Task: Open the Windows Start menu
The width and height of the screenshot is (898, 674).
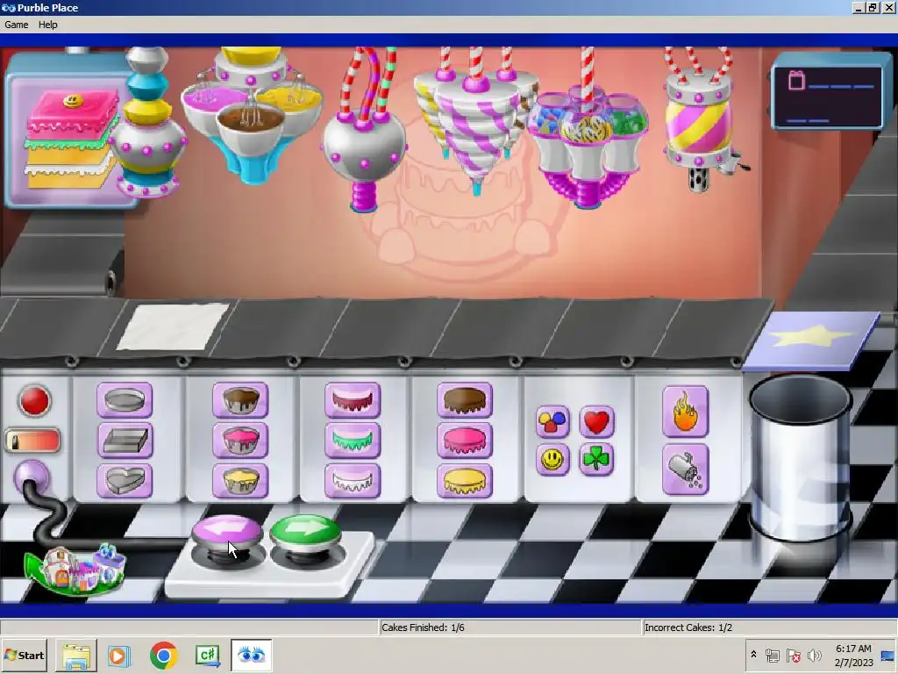Action: [24, 656]
